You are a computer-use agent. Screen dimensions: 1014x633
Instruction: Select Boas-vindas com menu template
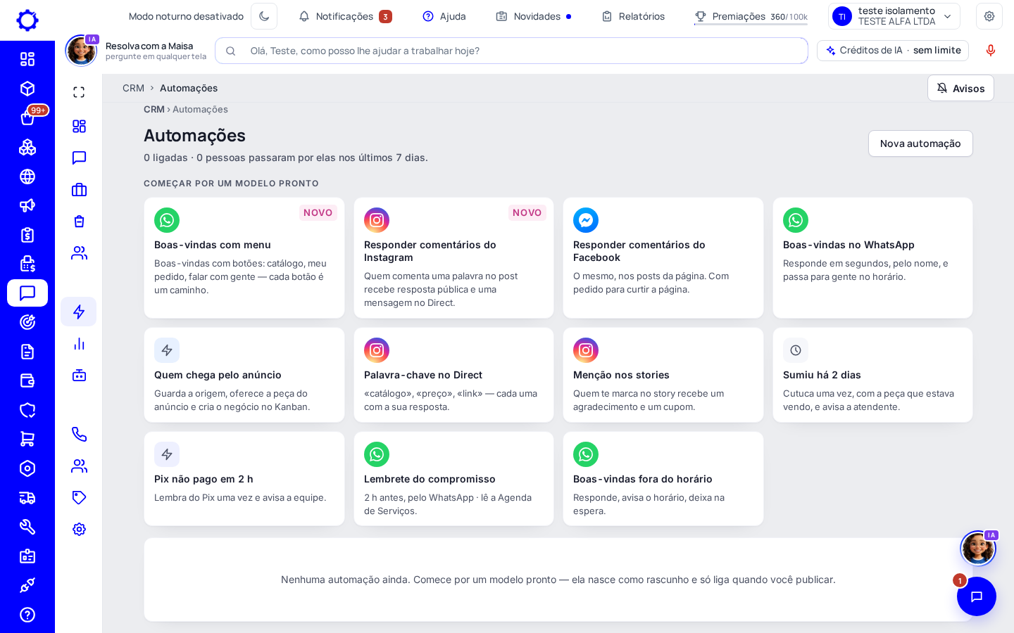point(244,257)
